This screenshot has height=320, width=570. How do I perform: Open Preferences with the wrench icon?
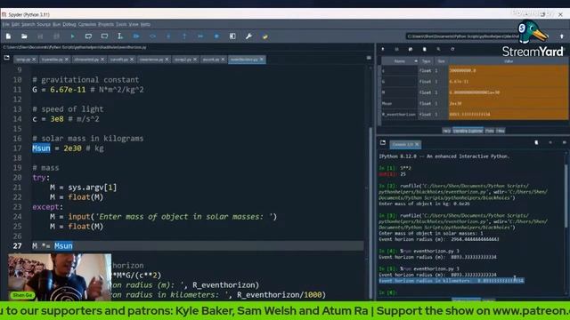pos(248,36)
